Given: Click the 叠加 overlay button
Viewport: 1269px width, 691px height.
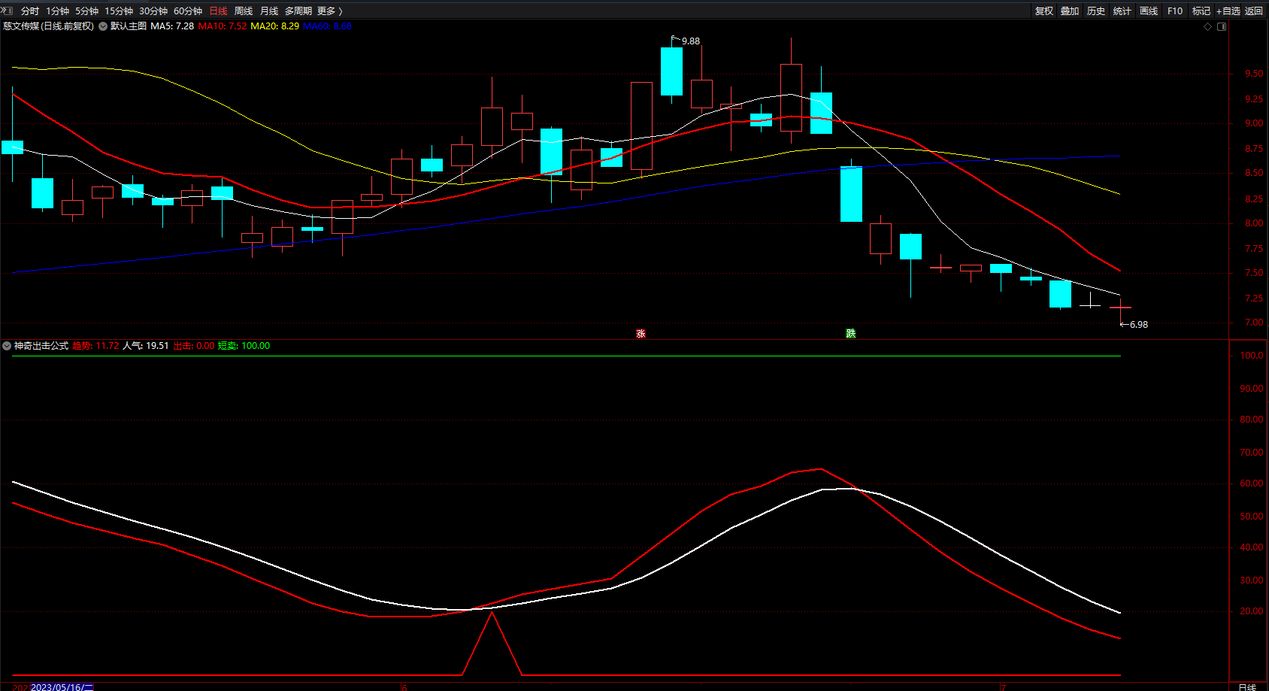Looking at the screenshot, I should click(1070, 11).
